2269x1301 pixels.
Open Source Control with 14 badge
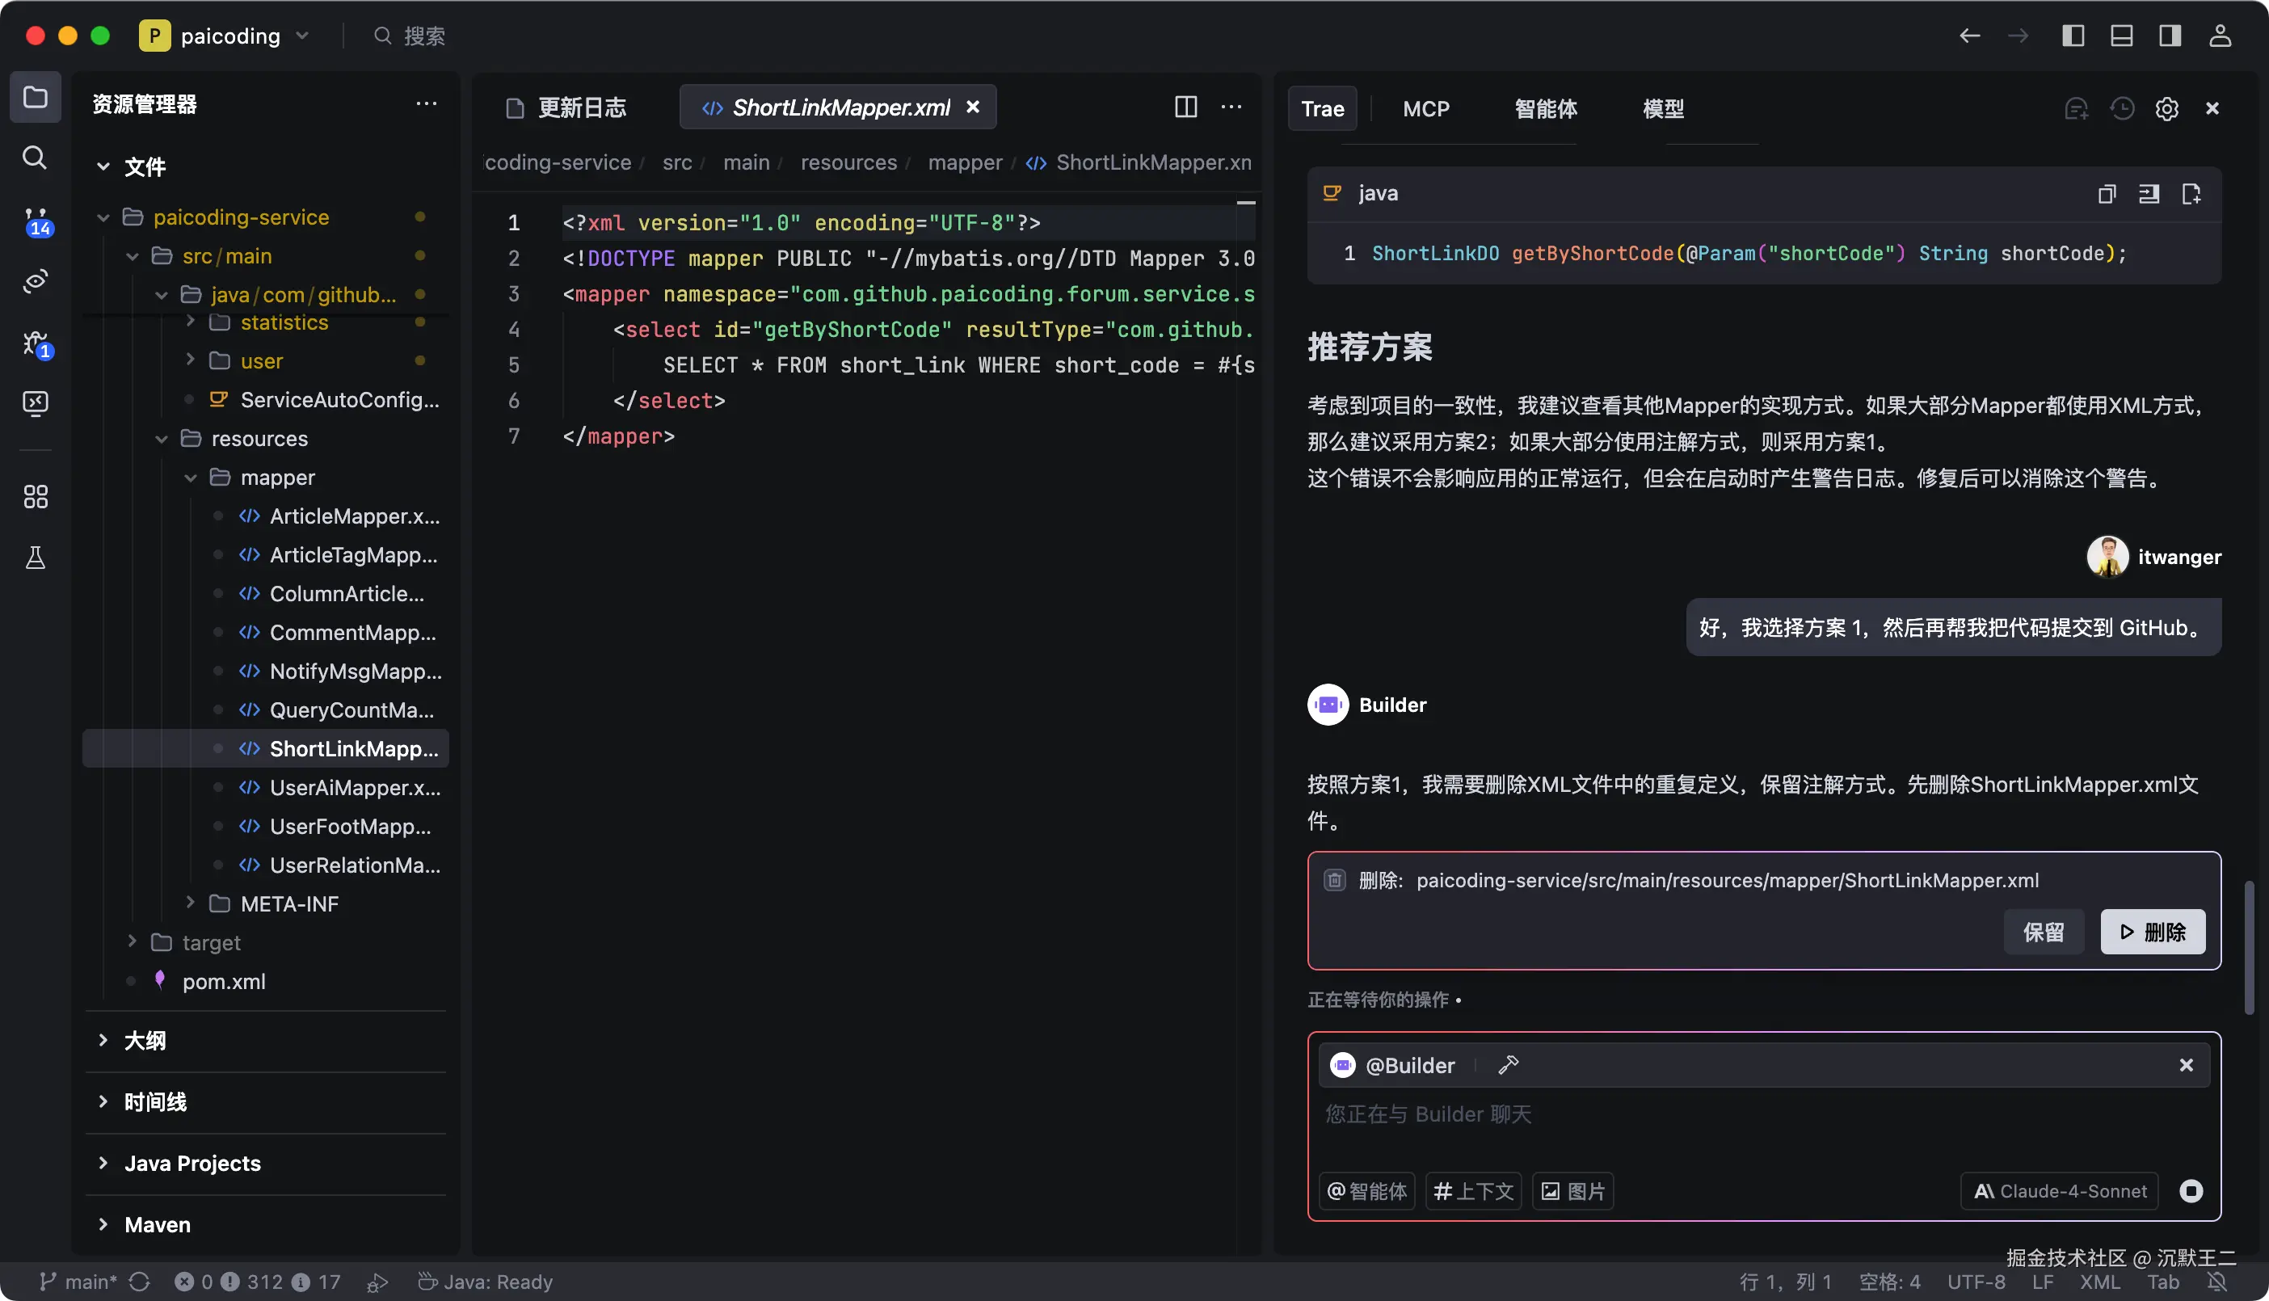tap(36, 221)
